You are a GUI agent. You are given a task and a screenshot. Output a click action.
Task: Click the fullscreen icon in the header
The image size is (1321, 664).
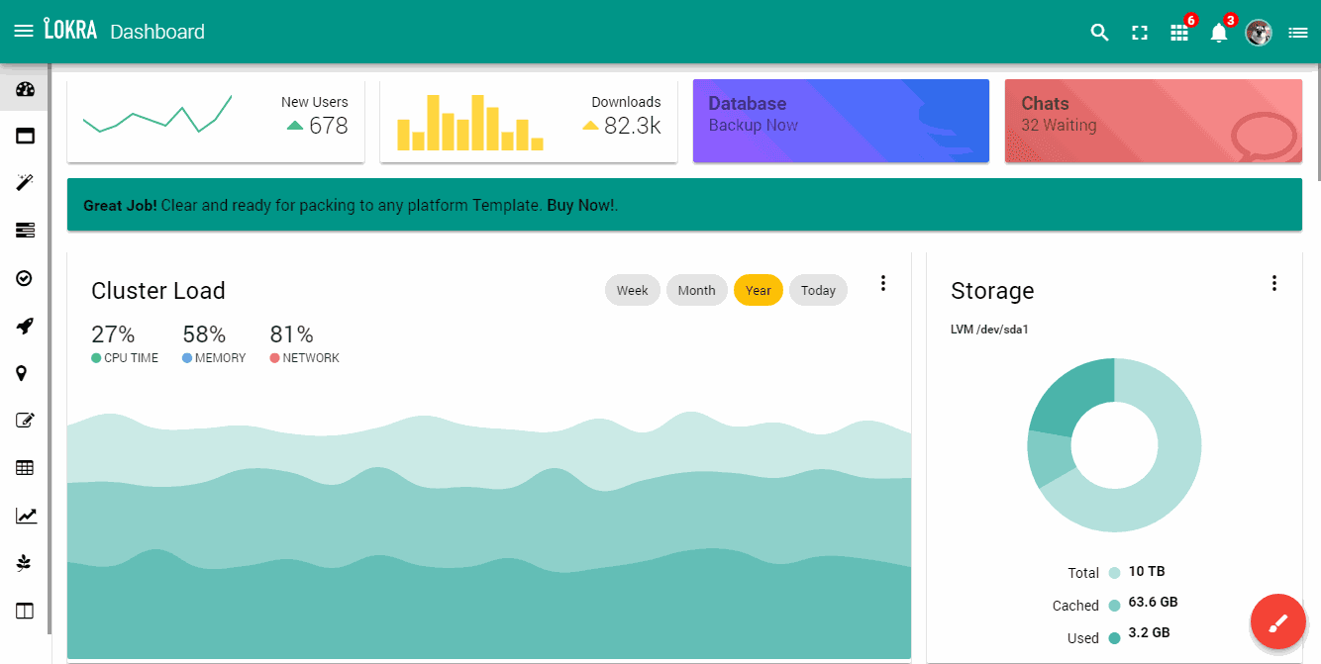[x=1139, y=32]
